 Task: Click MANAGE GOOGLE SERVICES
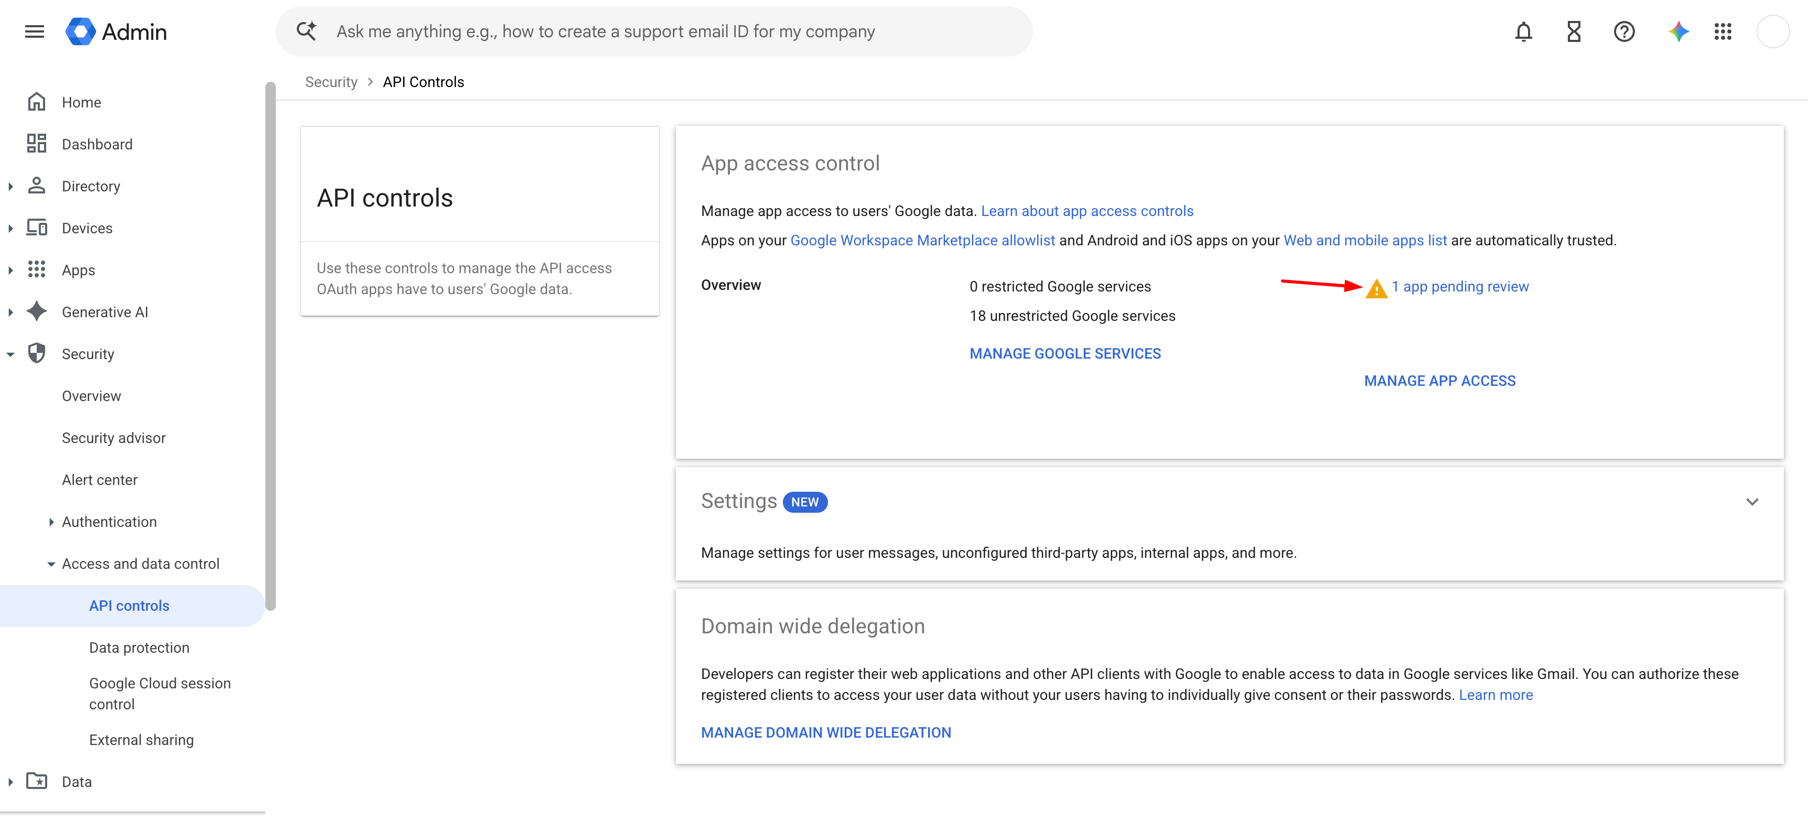(1065, 354)
